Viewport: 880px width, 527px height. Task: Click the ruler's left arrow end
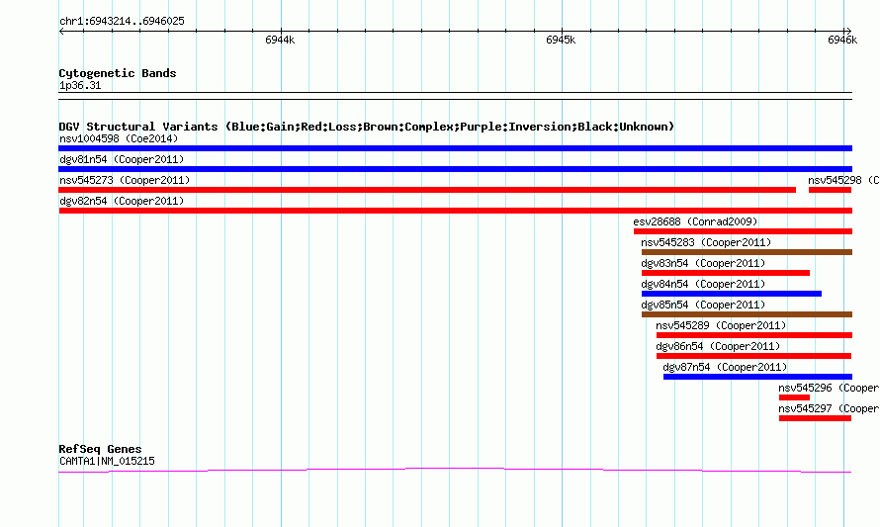61,31
